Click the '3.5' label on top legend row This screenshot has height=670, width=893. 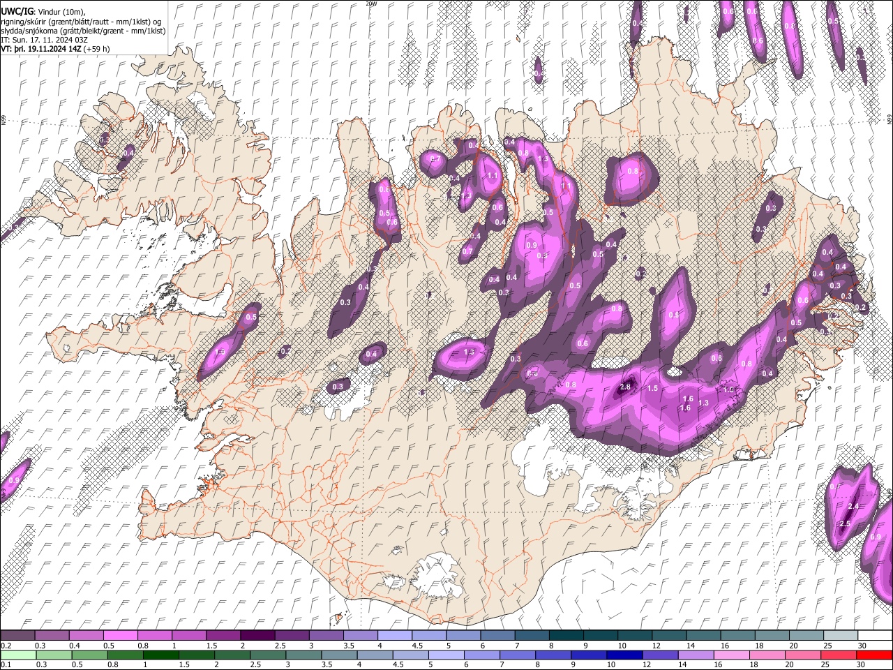[349, 646]
